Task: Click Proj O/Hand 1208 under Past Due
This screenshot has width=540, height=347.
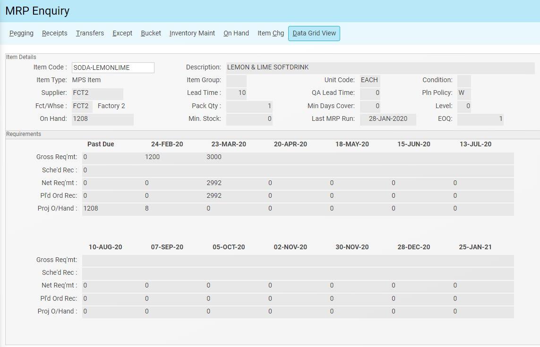Action: (91, 208)
